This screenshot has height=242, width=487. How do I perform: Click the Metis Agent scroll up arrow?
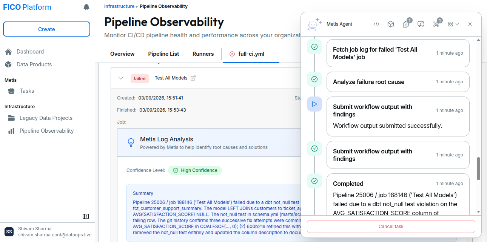[478, 40]
